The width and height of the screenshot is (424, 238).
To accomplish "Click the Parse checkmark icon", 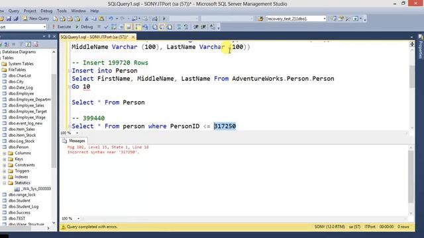I will tap(106, 26).
